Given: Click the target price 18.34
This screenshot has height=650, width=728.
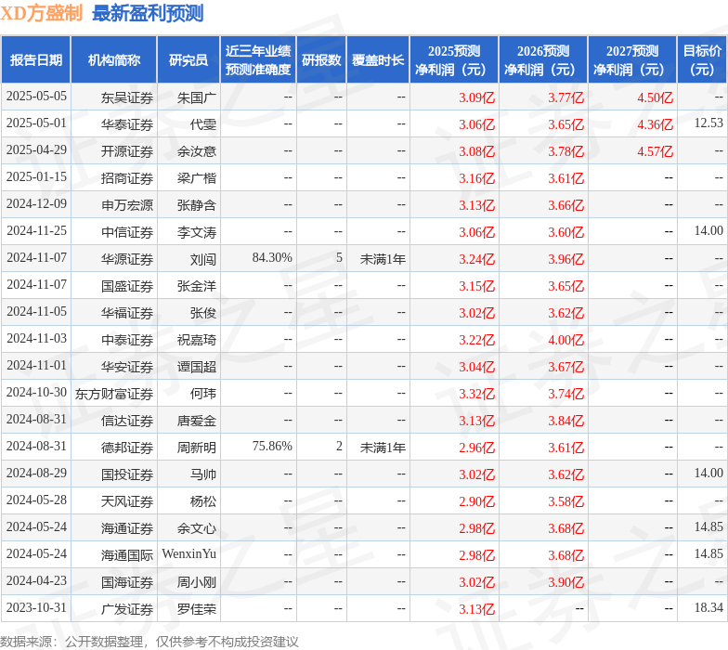Looking at the screenshot, I should 708,607.
